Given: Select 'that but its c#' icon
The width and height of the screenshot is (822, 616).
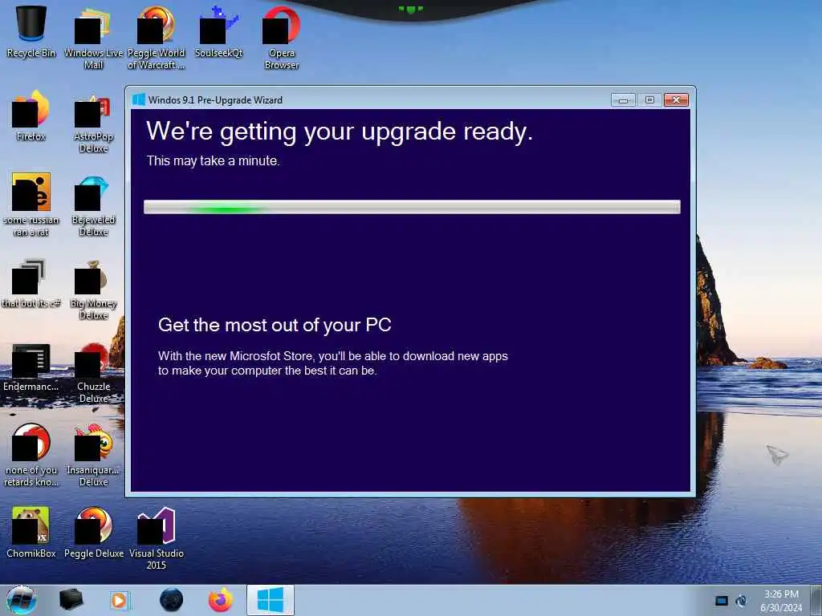Looking at the screenshot, I should pos(31,283).
